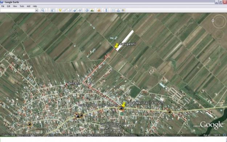Toggle the sunlight landscape icon
The height and width of the screenshot is (142, 227).
point(92,10)
